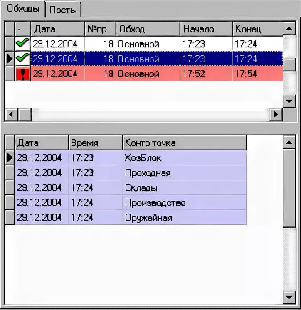Select Производство checkpoint cell

click(x=185, y=203)
